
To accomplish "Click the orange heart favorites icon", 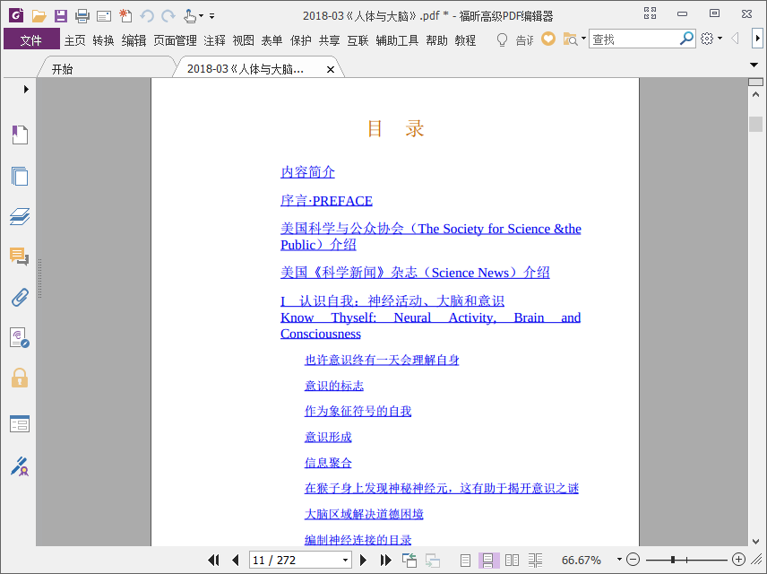I will [548, 39].
